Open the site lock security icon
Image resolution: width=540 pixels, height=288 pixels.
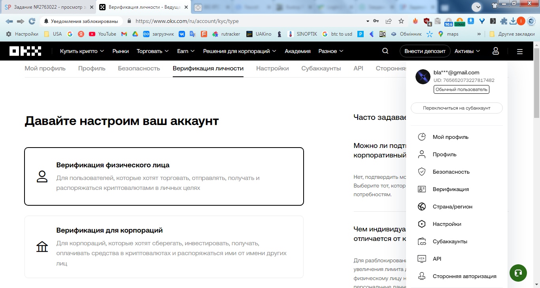click(129, 21)
